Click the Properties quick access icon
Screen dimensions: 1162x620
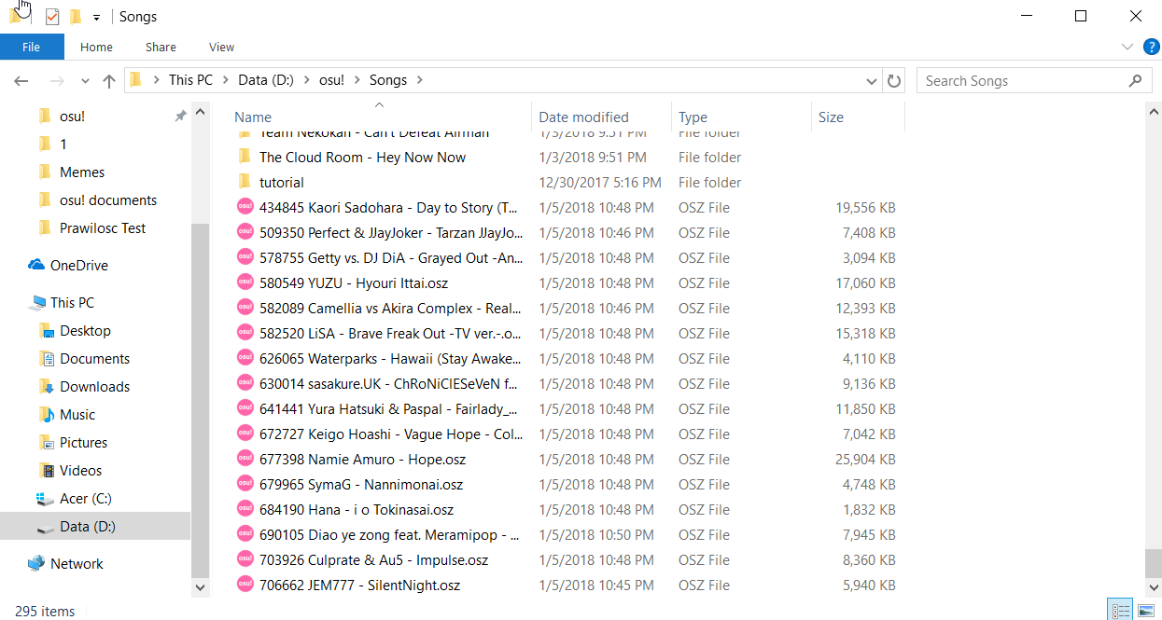point(52,17)
